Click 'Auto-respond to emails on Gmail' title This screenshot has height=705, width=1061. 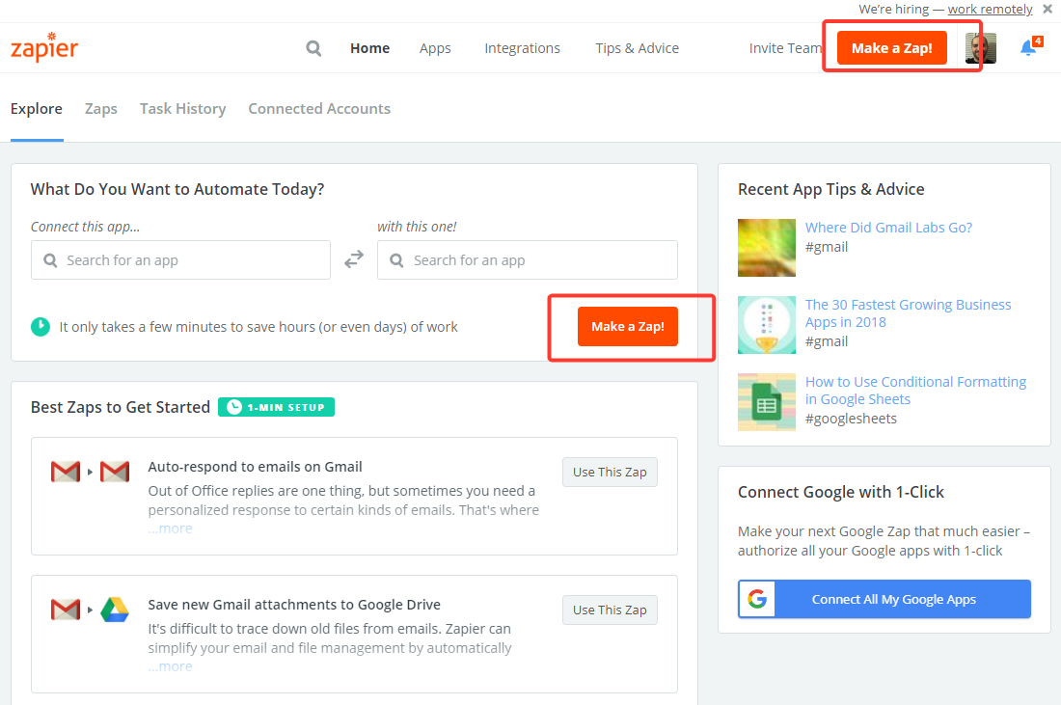tap(255, 467)
